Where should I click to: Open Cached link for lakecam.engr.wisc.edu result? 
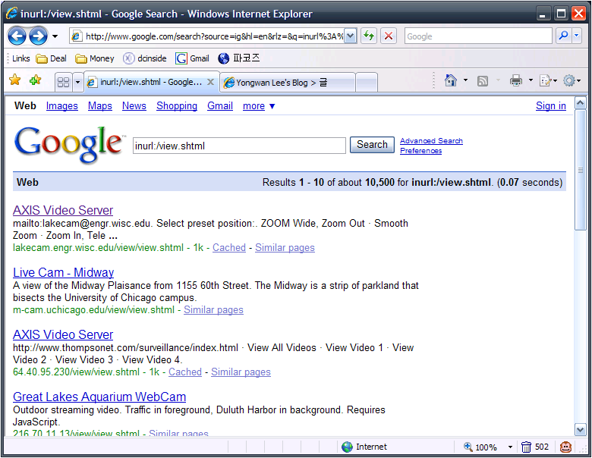click(x=228, y=247)
